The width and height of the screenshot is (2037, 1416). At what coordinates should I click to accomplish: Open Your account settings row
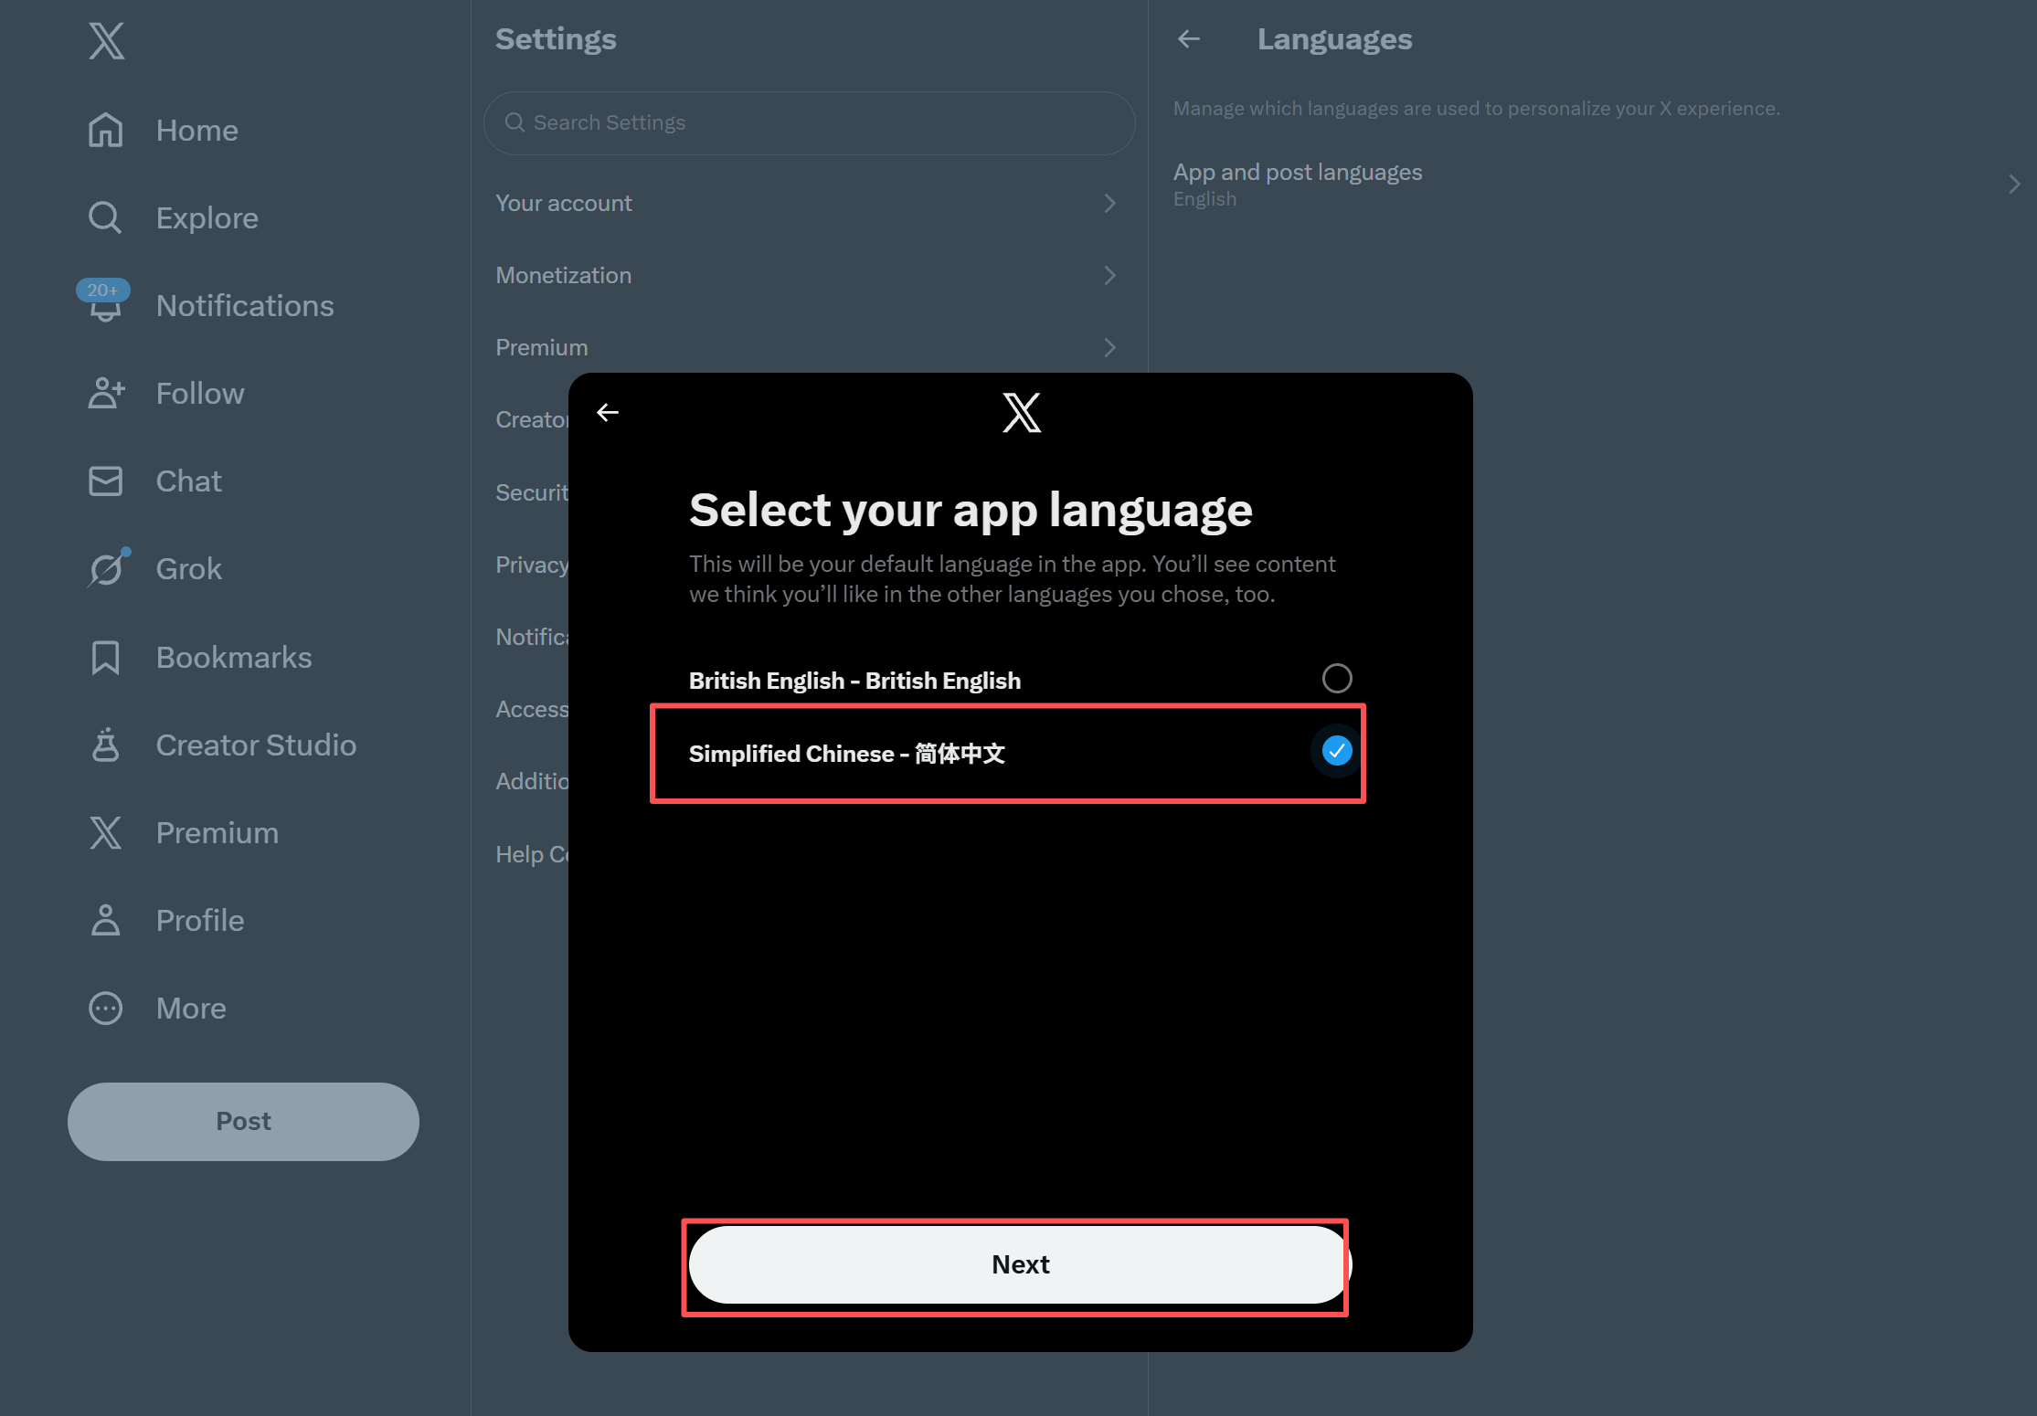coord(809,203)
